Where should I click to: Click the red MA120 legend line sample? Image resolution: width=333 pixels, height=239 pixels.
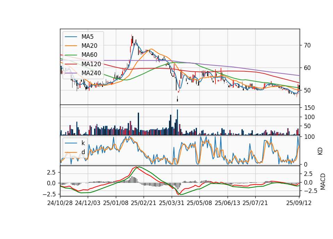[71, 64]
